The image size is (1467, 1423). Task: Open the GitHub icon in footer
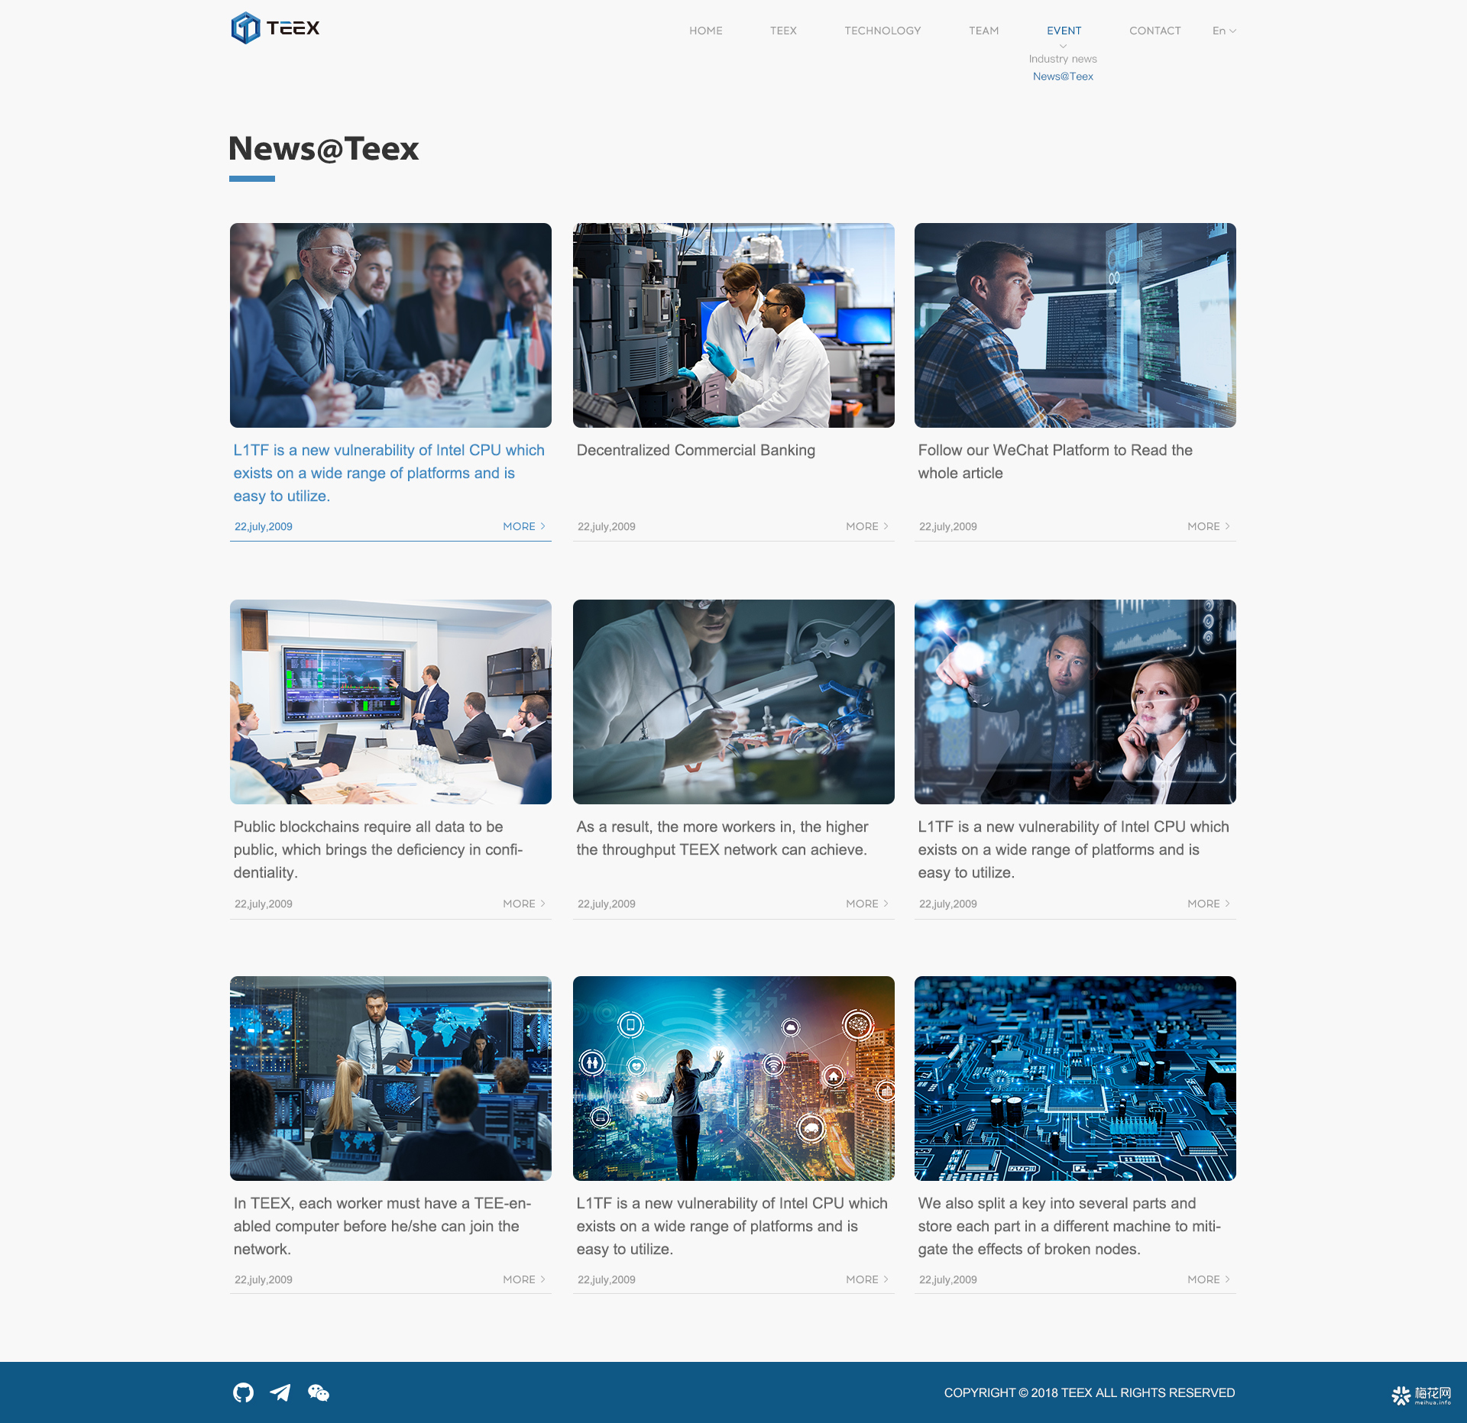(x=244, y=1392)
